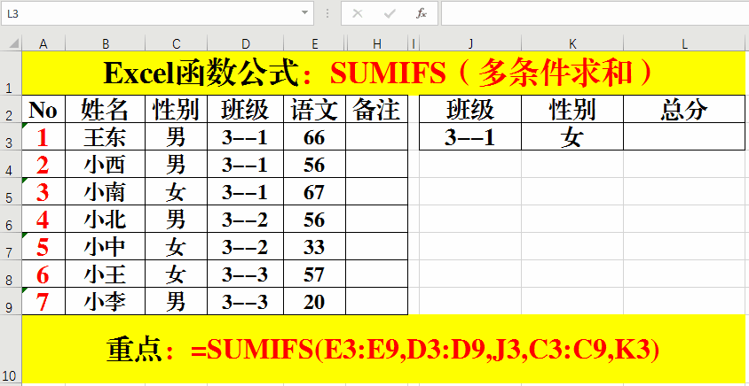Click the empty 备注 cell for 王东
This screenshot has height=386, width=749.
click(x=377, y=137)
